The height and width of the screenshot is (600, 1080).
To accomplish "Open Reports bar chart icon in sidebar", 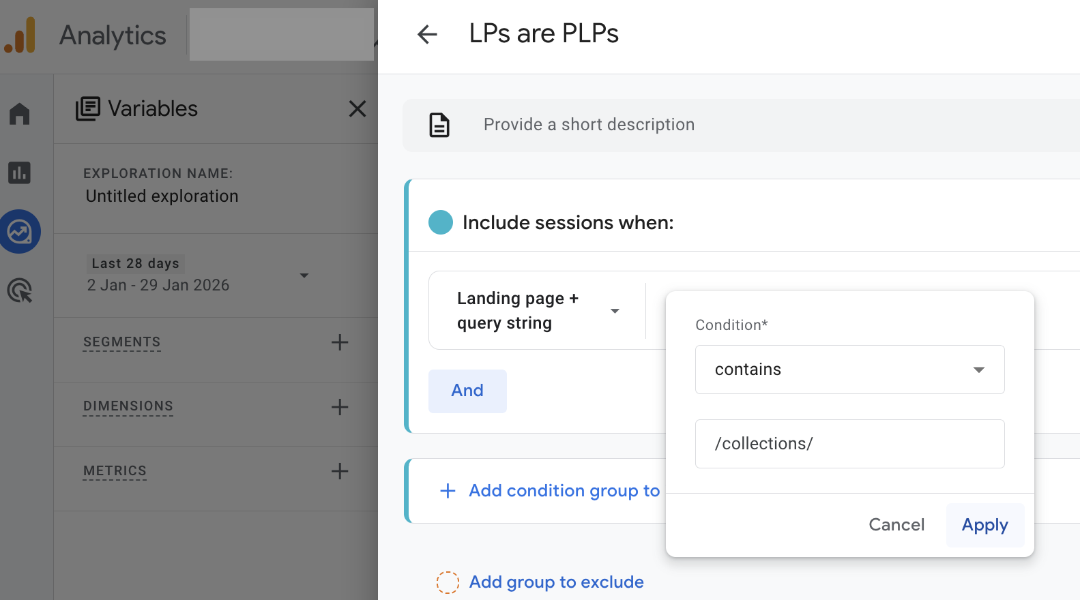I will pos(20,172).
